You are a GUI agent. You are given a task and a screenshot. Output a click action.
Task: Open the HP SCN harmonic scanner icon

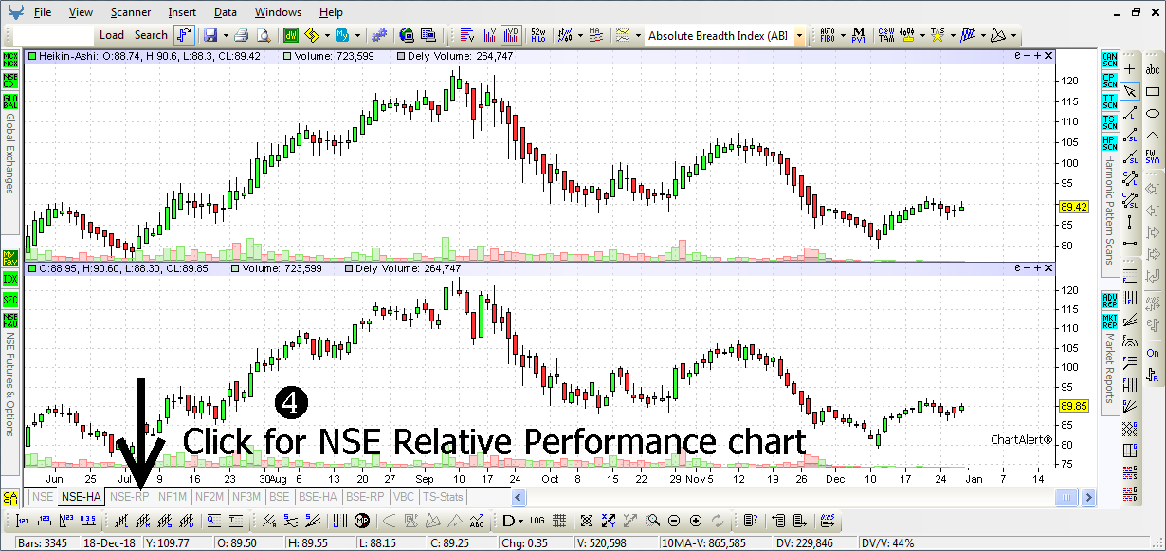(x=1109, y=143)
